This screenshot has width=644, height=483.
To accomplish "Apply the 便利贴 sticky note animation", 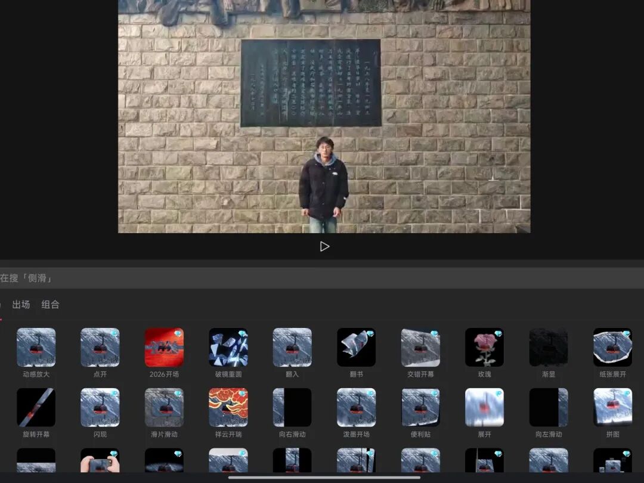I will (x=420, y=408).
